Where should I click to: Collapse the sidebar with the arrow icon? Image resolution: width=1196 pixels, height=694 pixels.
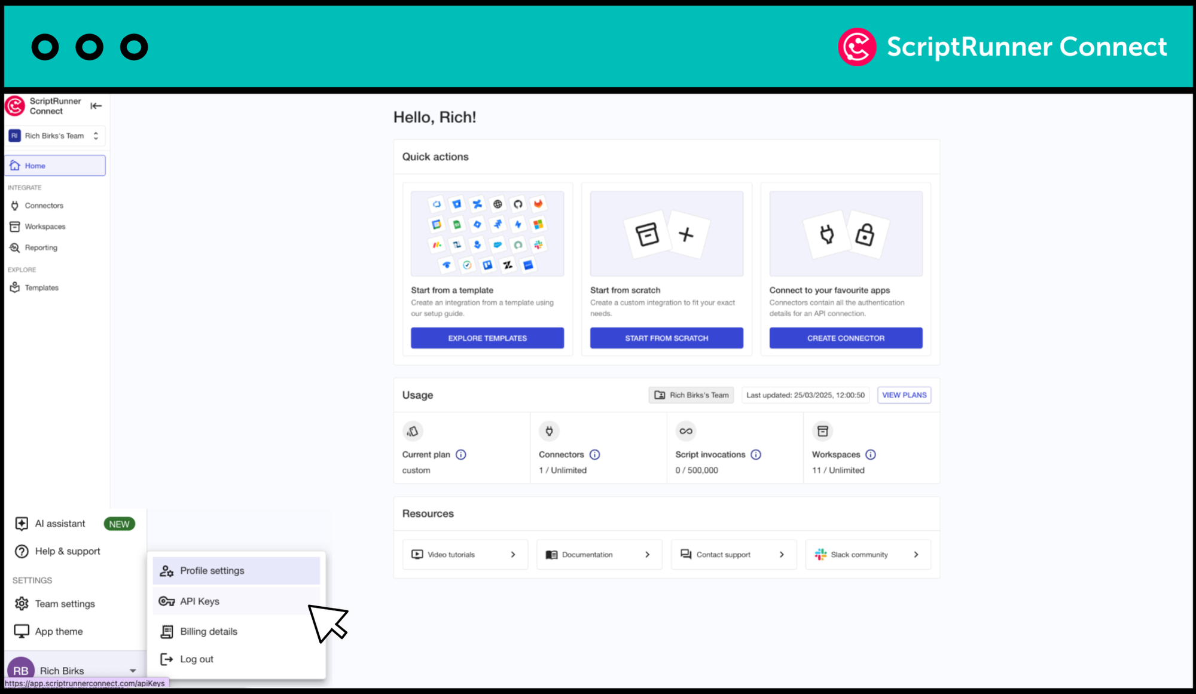[96, 106]
